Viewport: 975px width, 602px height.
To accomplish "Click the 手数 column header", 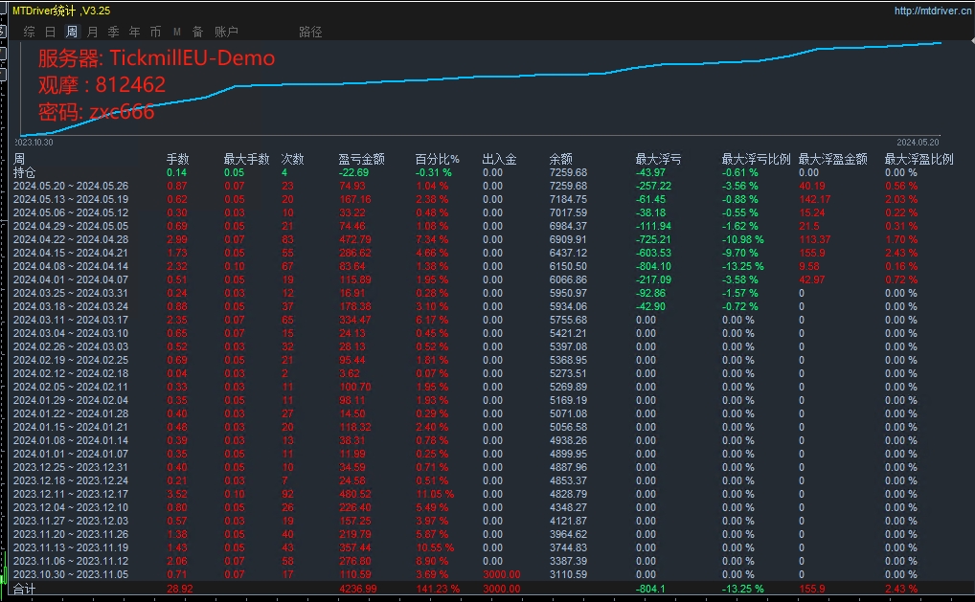I will pos(178,159).
